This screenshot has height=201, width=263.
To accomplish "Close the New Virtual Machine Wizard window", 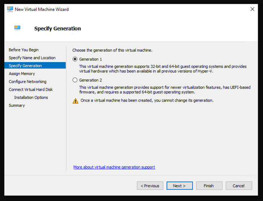I will click(x=252, y=9).
